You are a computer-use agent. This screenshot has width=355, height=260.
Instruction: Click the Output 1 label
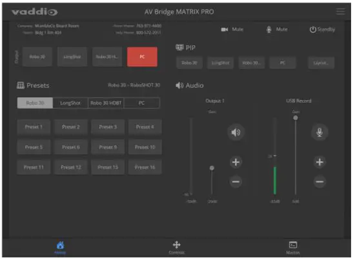[215, 101]
